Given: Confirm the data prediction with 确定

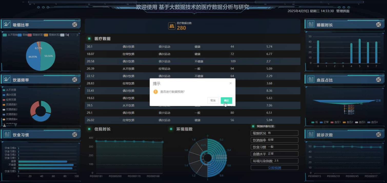Looking at the screenshot, I should coord(226,100).
